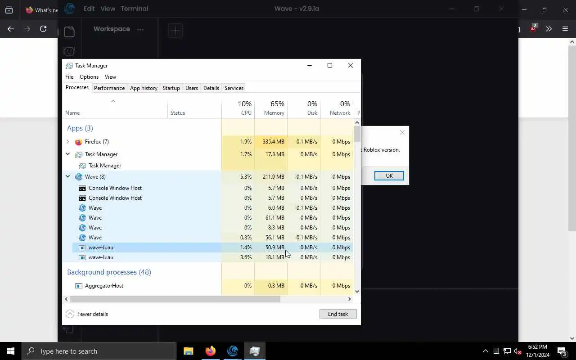Click the new tab plus button in Wave

(x=175, y=31)
